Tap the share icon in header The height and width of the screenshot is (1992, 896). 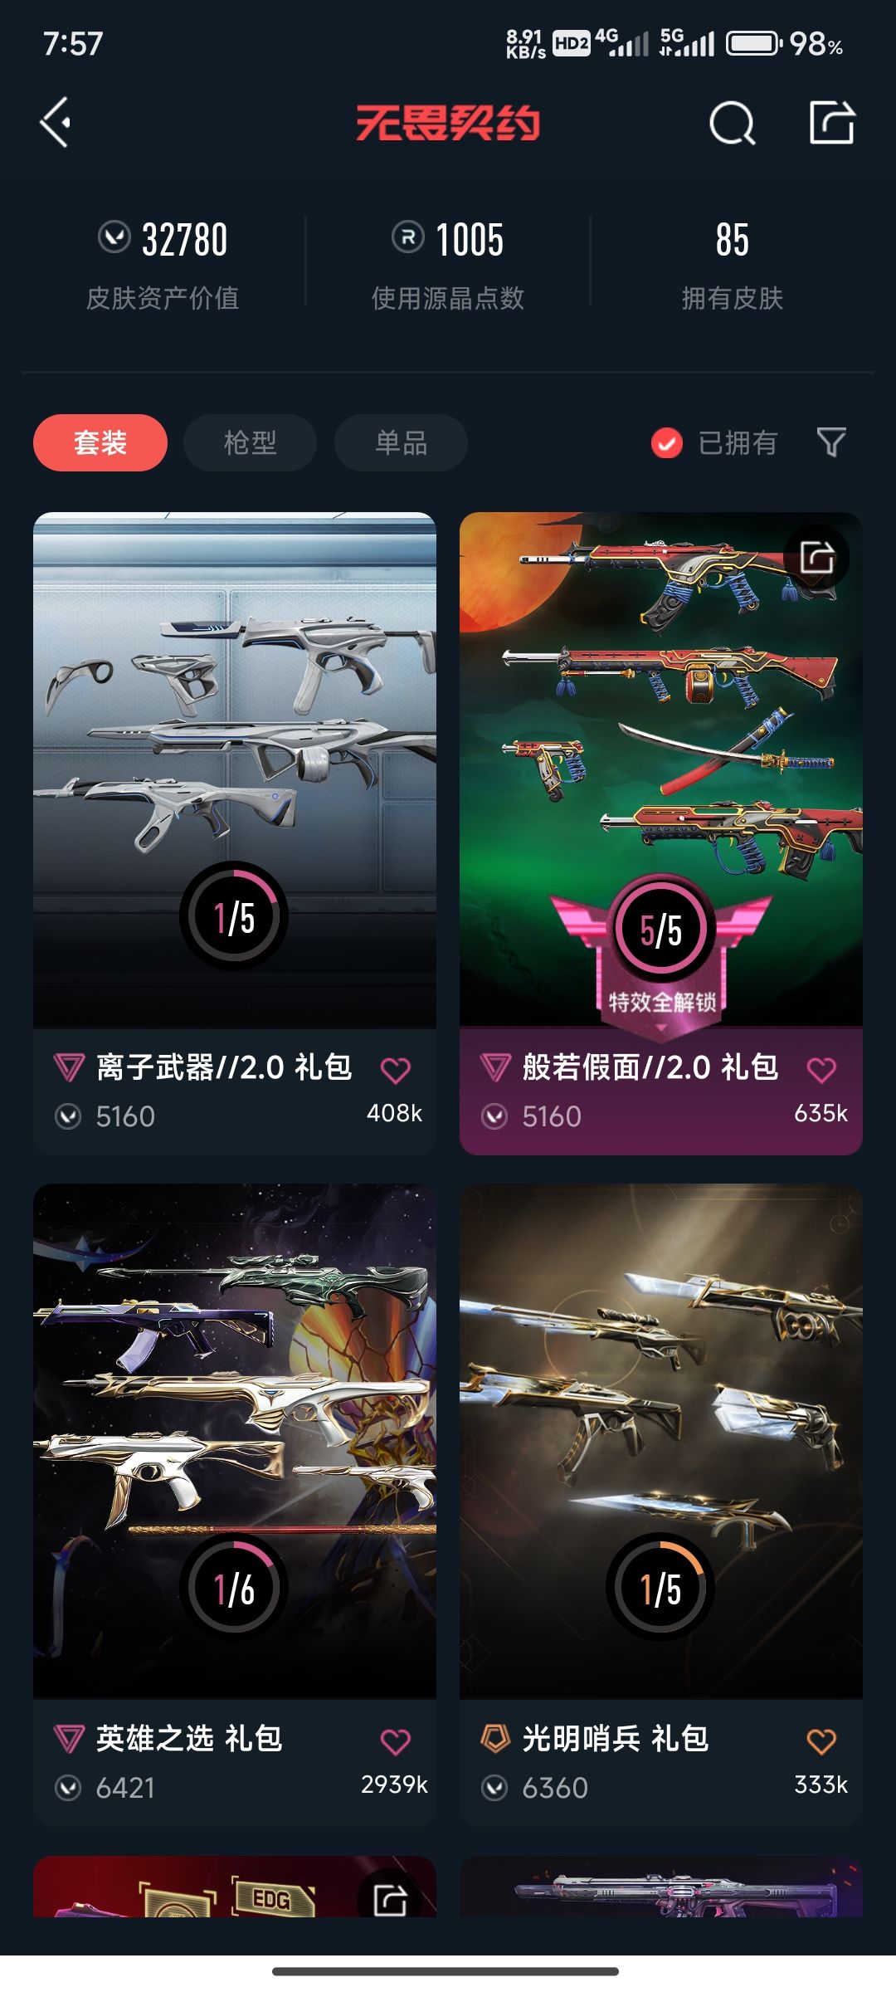[832, 123]
